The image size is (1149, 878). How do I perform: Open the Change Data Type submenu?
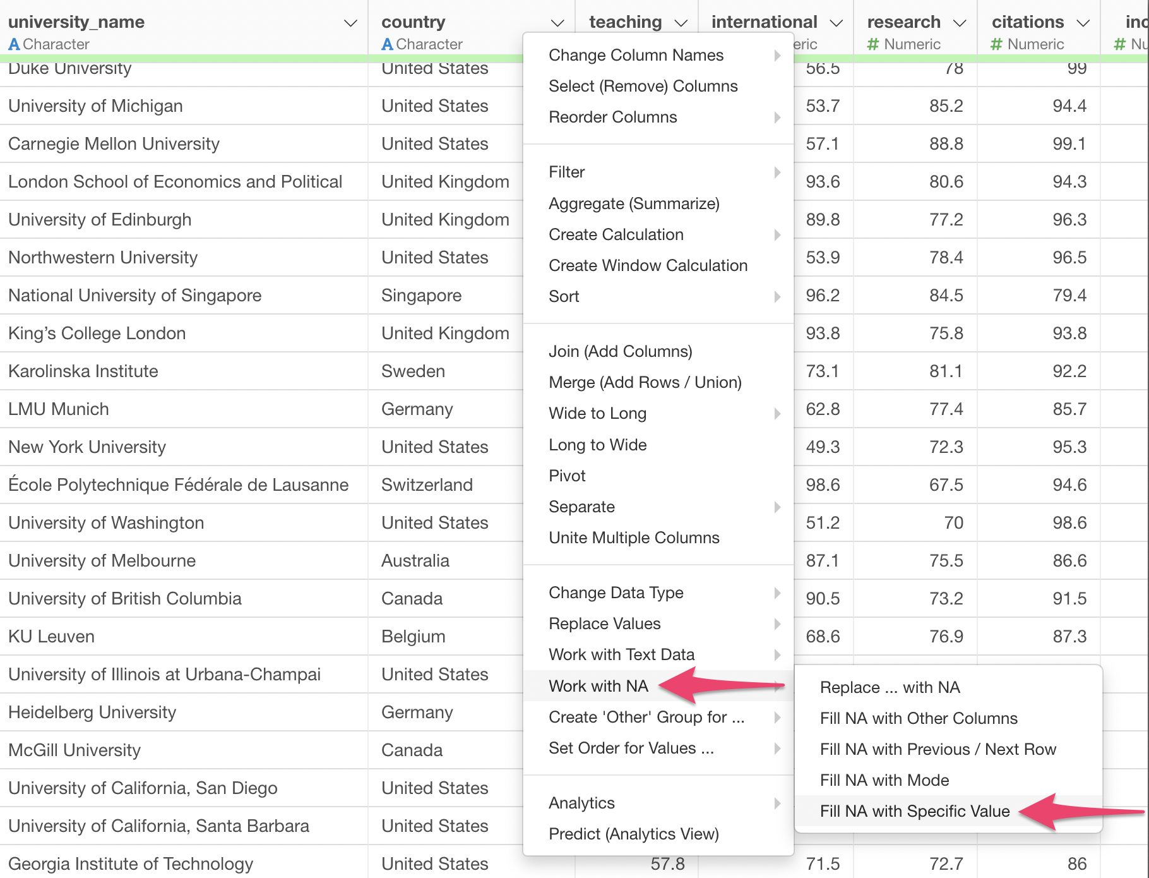point(658,592)
